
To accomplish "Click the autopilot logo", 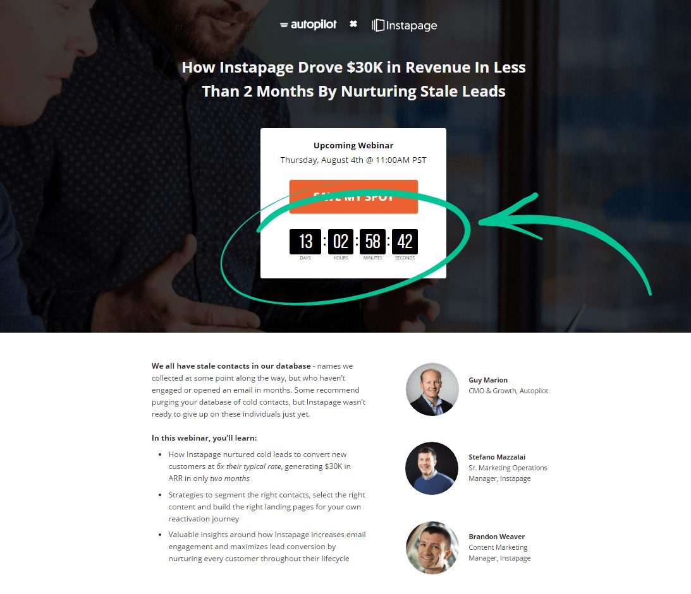I will pos(308,25).
